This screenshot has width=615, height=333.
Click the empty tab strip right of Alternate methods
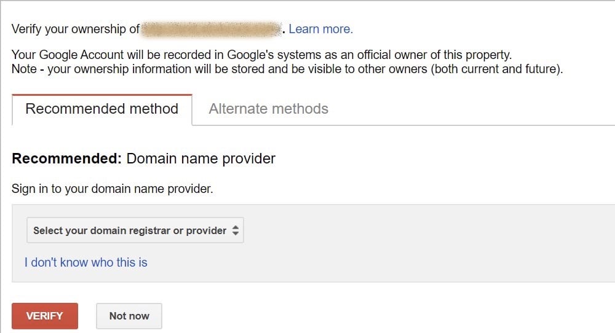[470, 110]
